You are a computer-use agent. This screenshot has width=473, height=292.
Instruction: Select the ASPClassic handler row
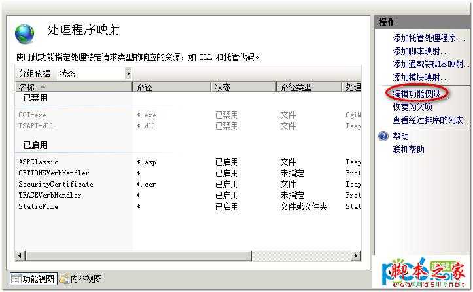(188, 162)
